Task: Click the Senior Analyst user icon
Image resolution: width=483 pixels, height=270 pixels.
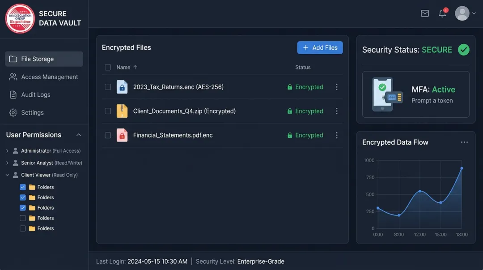Action: (15, 163)
